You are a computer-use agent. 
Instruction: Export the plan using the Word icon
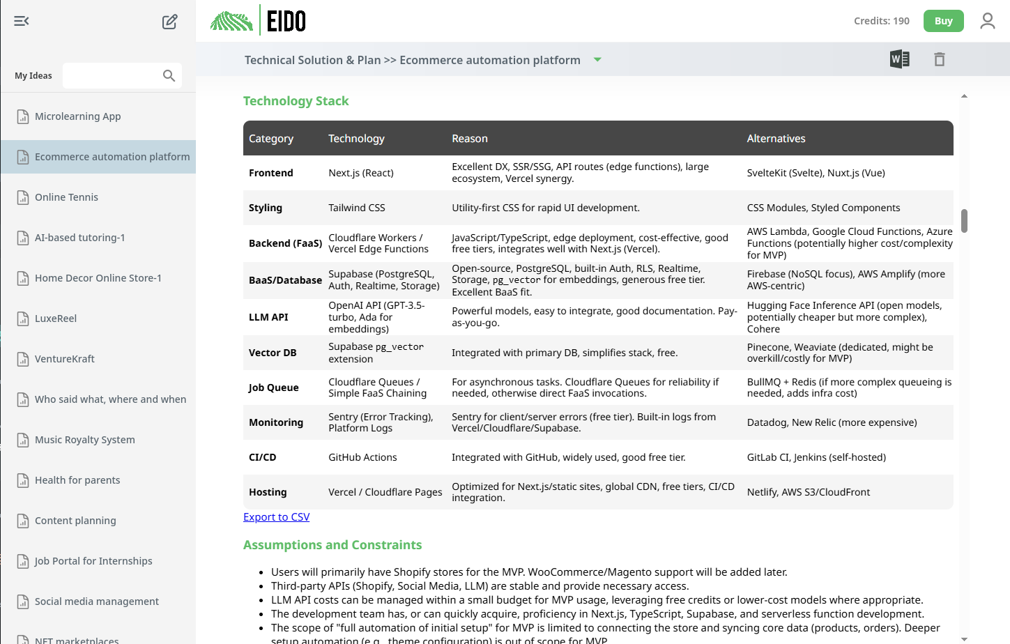pos(899,59)
